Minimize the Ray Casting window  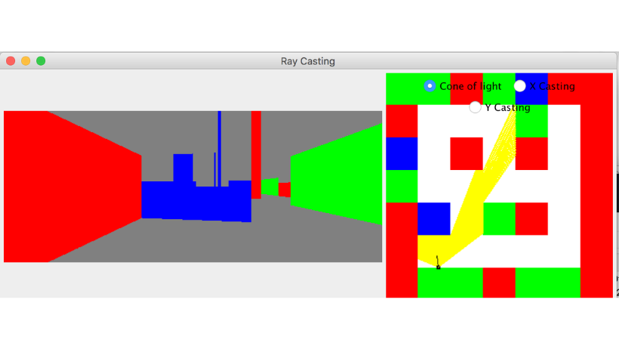coord(26,61)
